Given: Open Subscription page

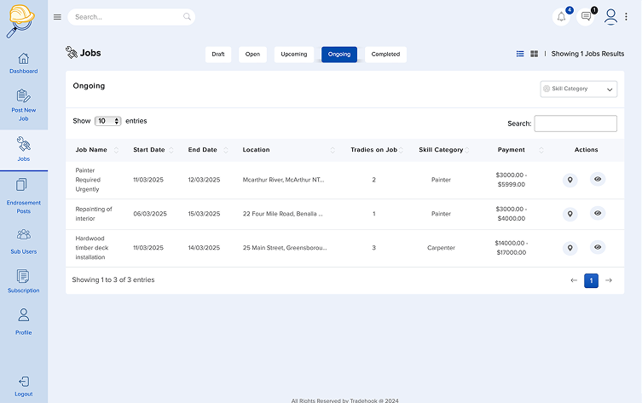Looking at the screenshot, I should click(24, 281).
